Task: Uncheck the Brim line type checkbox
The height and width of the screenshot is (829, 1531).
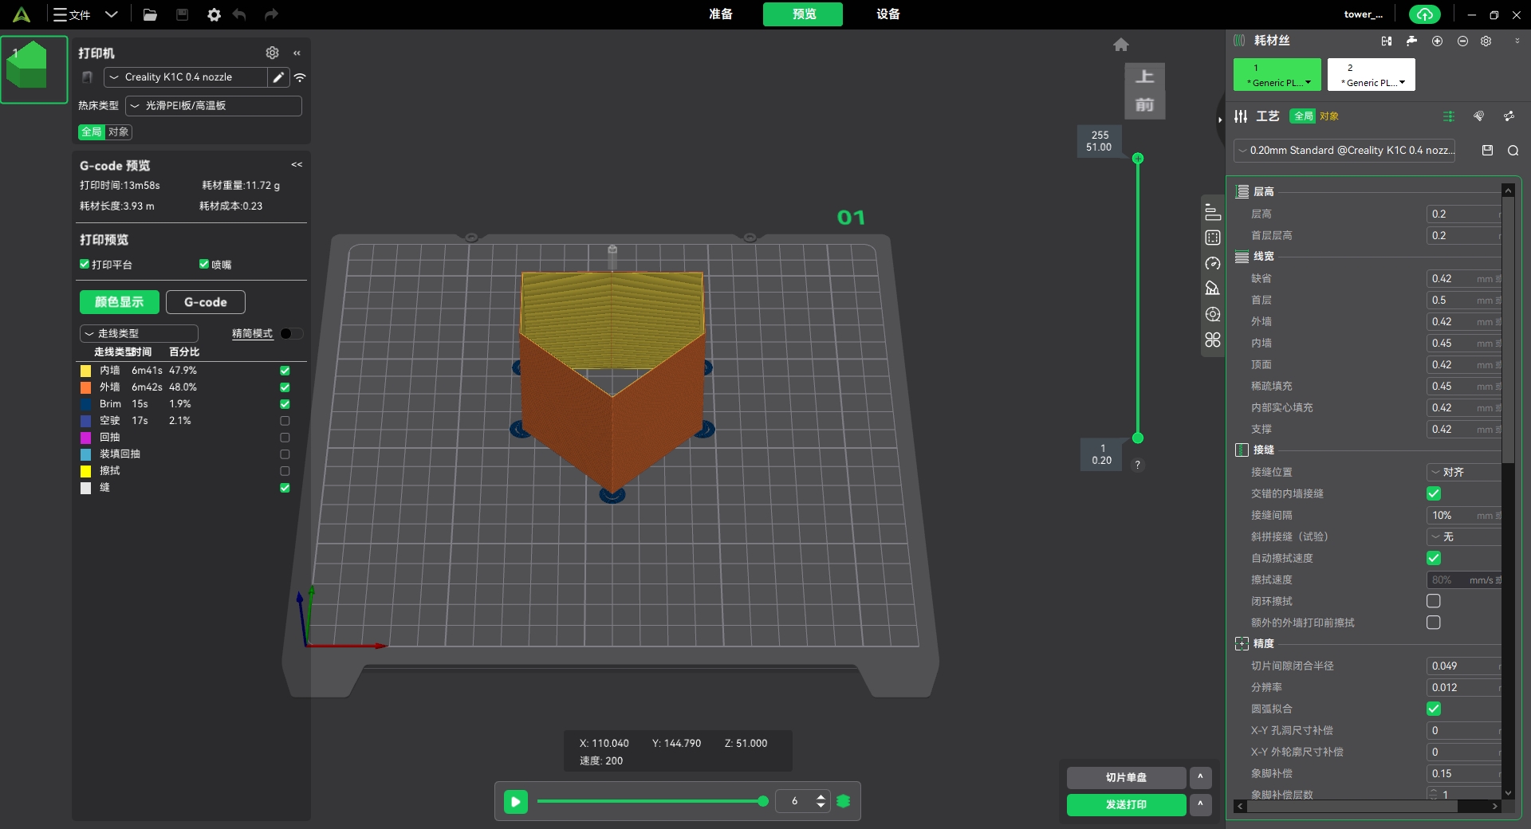Action: click(285, 404)
